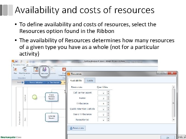Image resolution: width=186 pixels, height=139 pixels.
Task: Select the Authorize Request task shape
Action: [x=52, y=117]
